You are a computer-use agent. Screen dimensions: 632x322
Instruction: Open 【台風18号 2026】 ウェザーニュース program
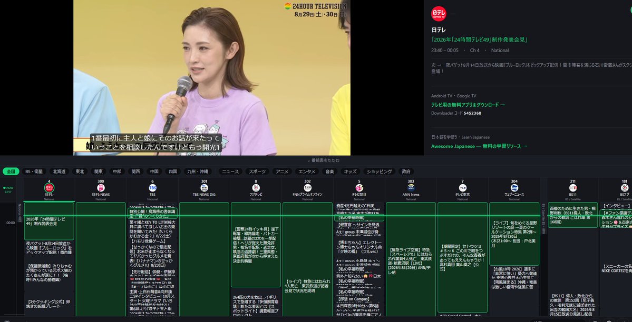(514, 273)
